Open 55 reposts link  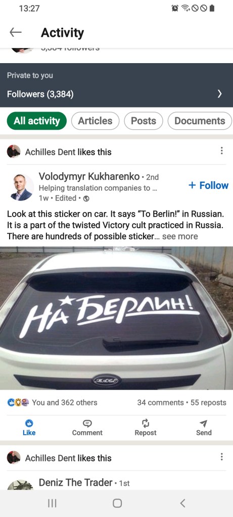209,402
